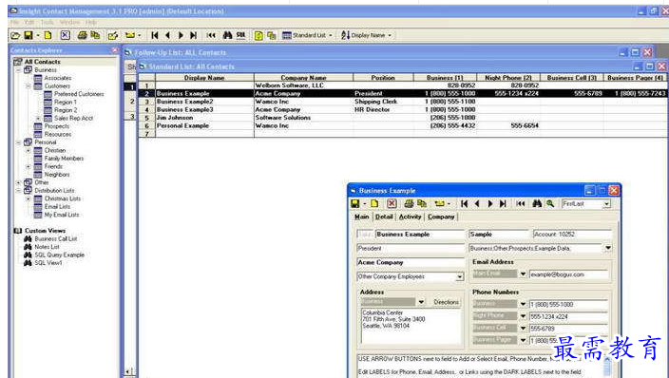Open the FirstLast combo box

click(606, 204)
